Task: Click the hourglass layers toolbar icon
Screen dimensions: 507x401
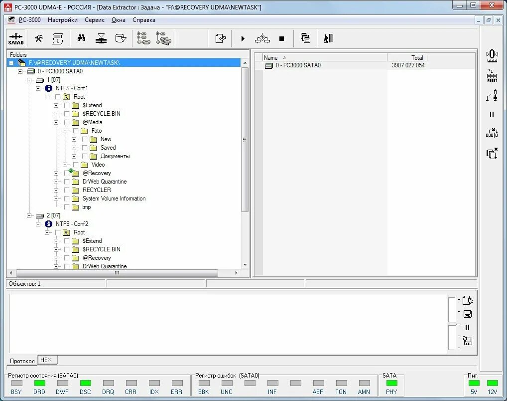Action: tap(101, 38)
